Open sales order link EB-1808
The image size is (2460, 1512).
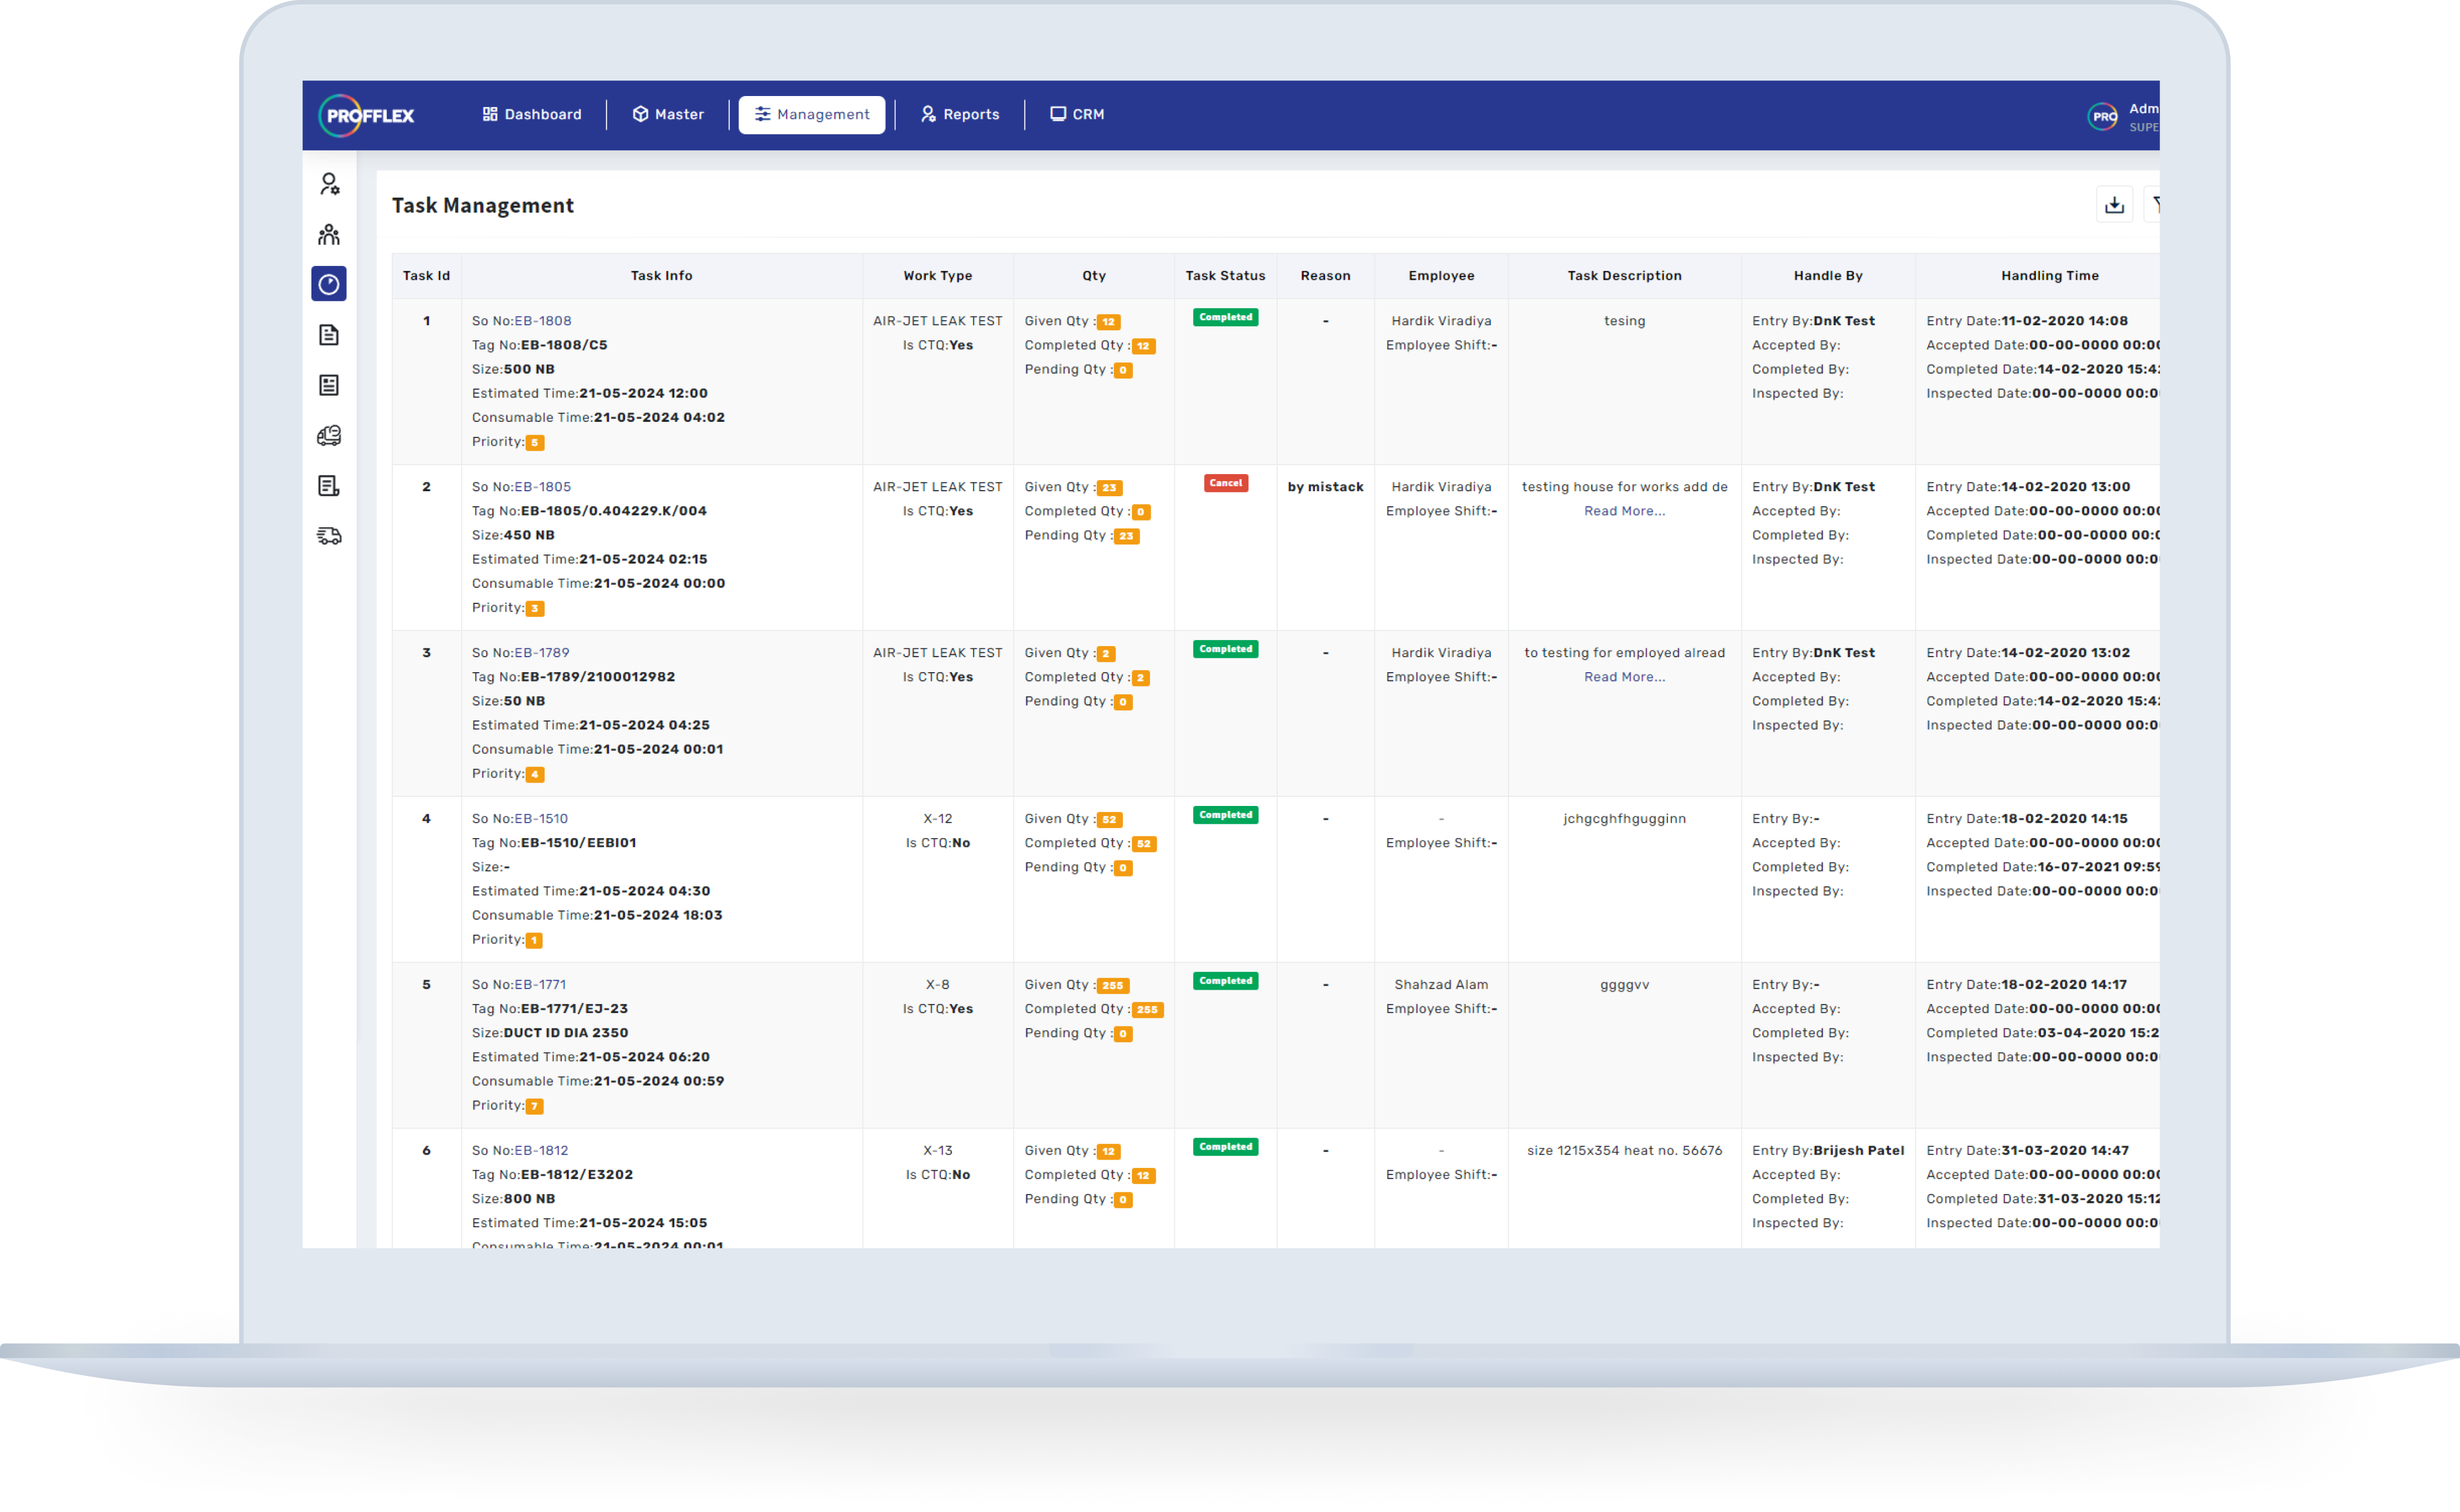coord(543,321)
